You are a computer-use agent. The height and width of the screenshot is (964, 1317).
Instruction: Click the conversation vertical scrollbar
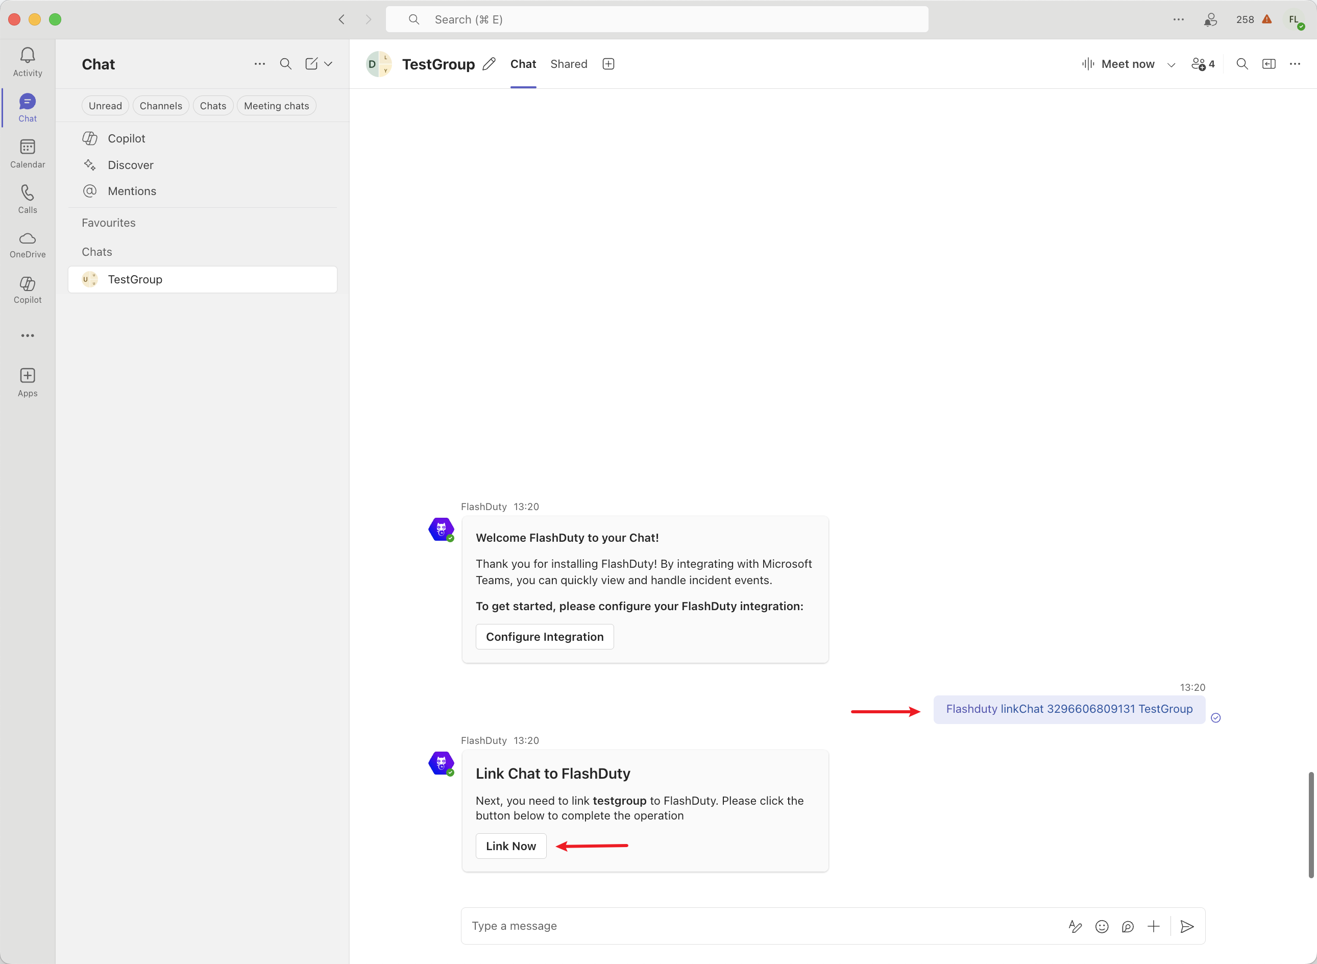[x=1310, y=824]
